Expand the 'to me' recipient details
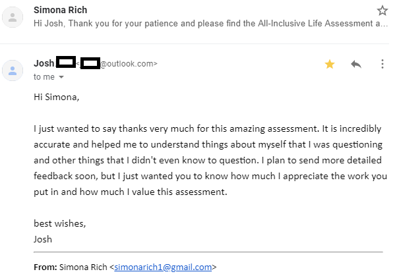The width and height of the screenshot is (399, 276). point(61,77)
